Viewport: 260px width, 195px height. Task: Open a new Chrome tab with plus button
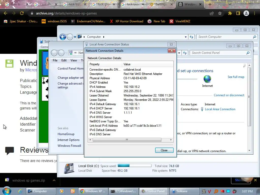click(210, 4)
